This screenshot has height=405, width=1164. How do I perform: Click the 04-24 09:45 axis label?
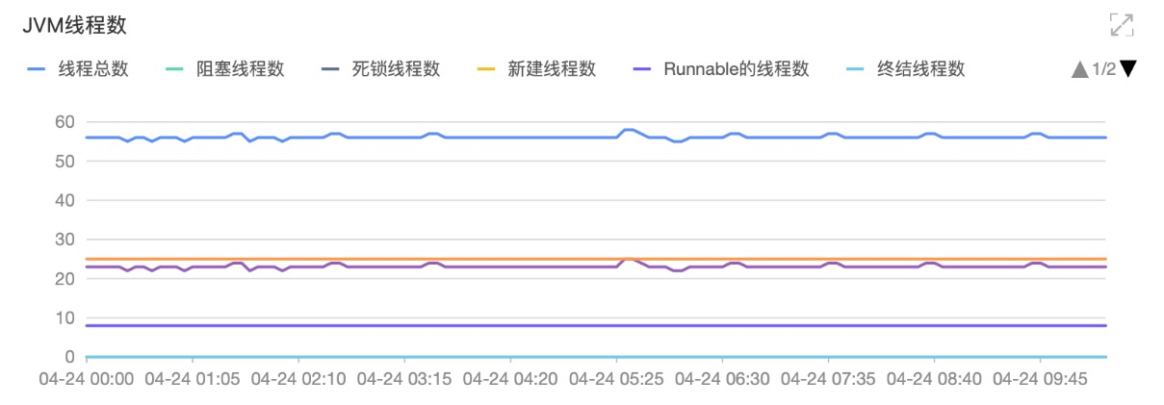[x=1040, y=380]
